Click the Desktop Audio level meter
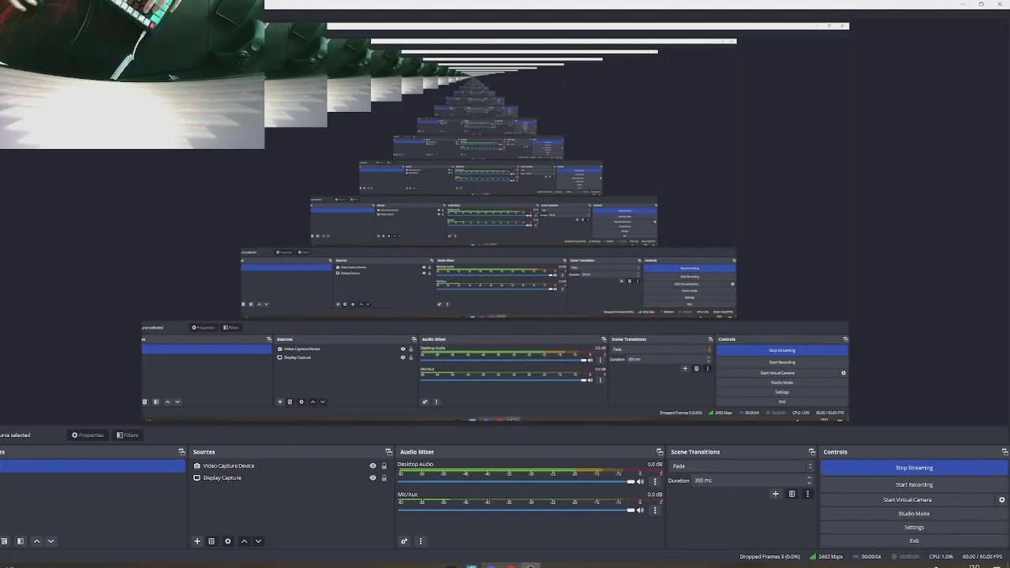This screenshot has height=568, width=1010. coord(530,473)
